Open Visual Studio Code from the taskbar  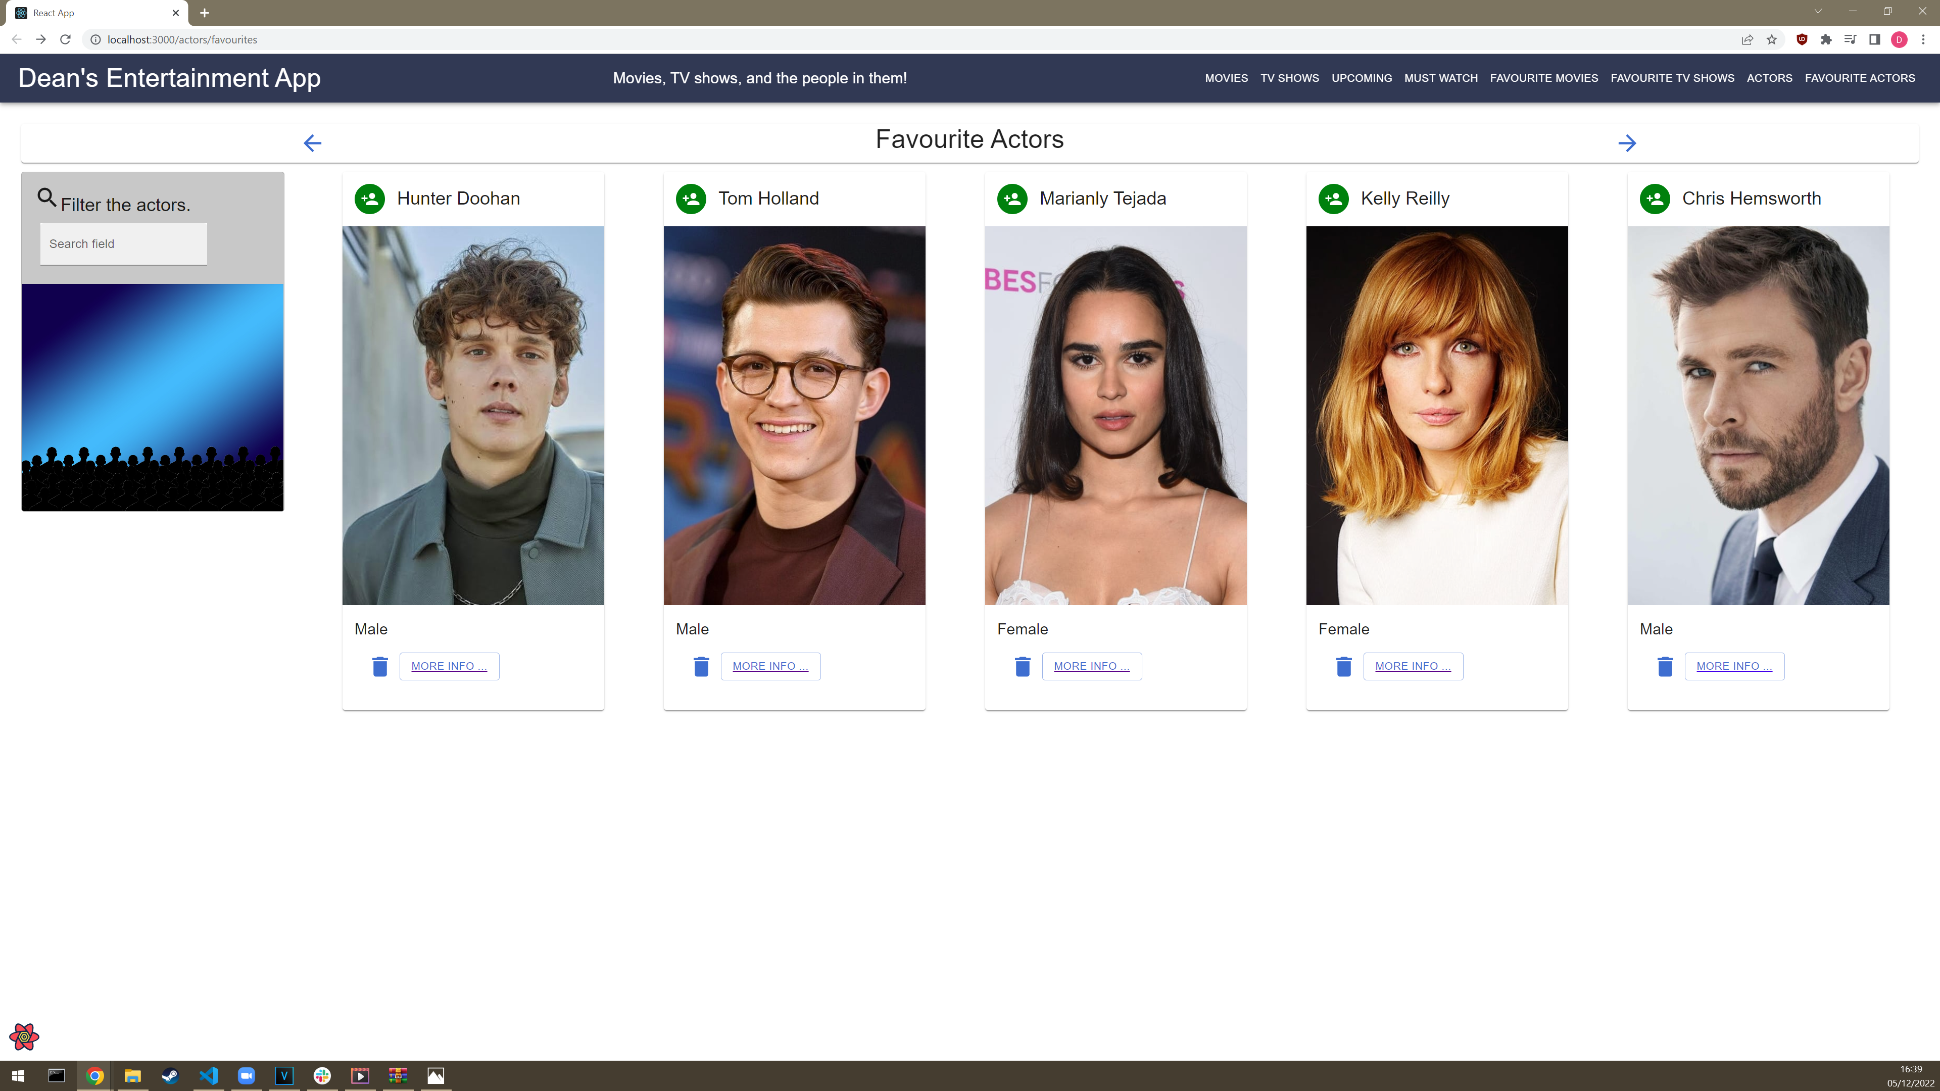(x=209, y=1075)
